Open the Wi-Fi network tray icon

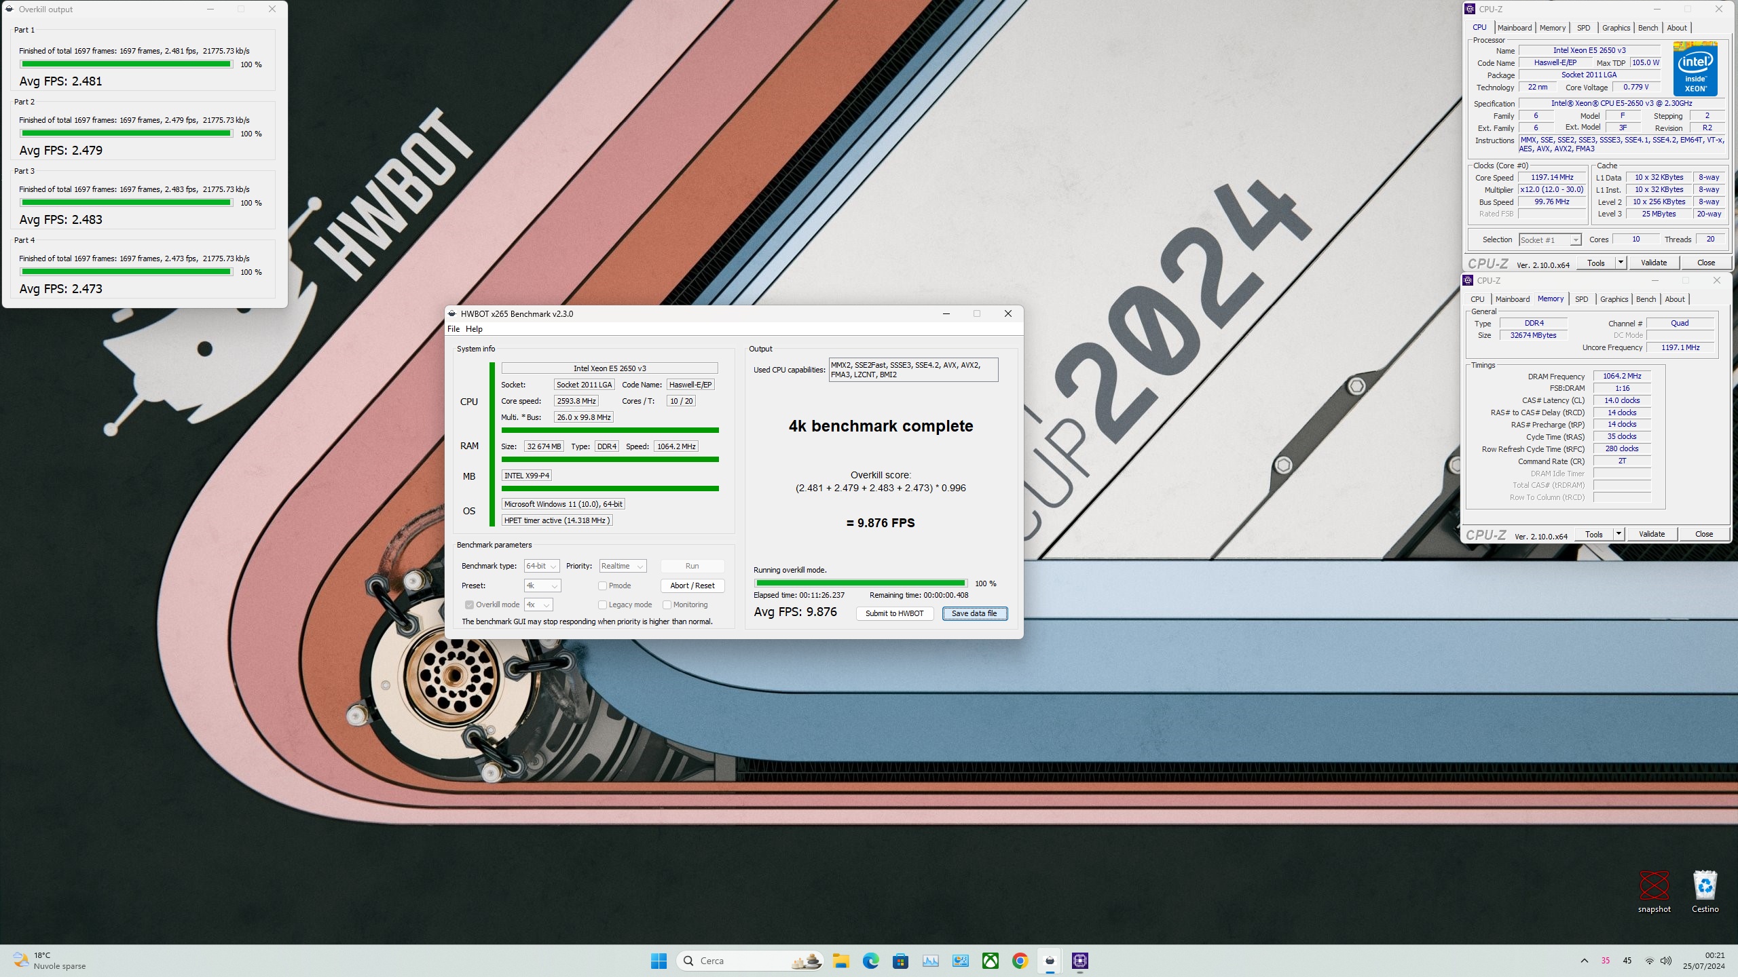pos(1650,961)
